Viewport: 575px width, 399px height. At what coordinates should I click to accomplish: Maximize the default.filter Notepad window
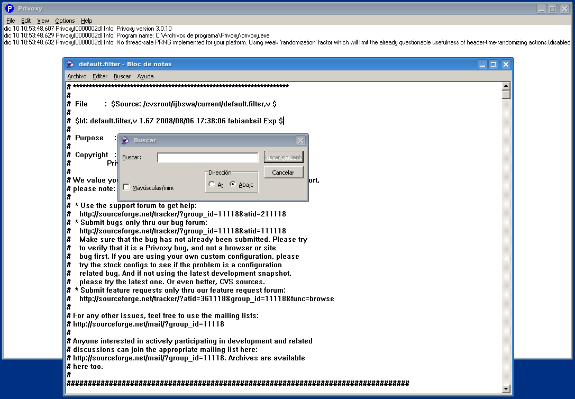[x=494, y=65]
